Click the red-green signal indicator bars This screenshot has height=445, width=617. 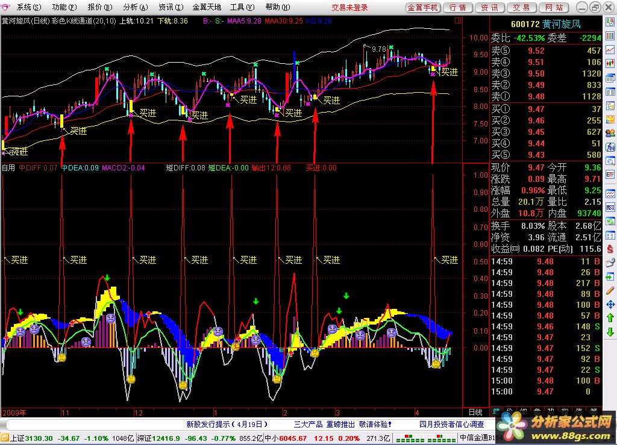[425, 438]
